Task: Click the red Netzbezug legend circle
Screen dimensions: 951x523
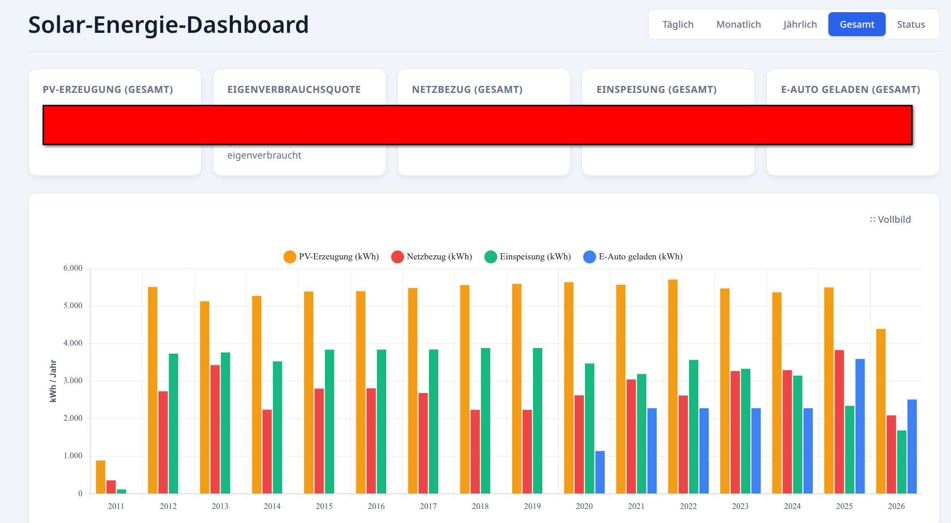Action: pyautogui.click(x=398, y=257)
